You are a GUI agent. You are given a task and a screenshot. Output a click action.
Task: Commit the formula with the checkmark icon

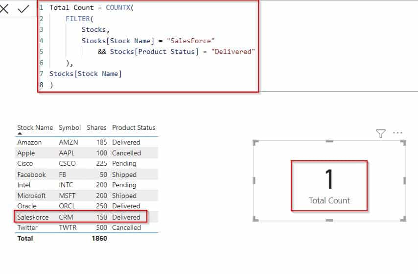[x=23, y=9]
